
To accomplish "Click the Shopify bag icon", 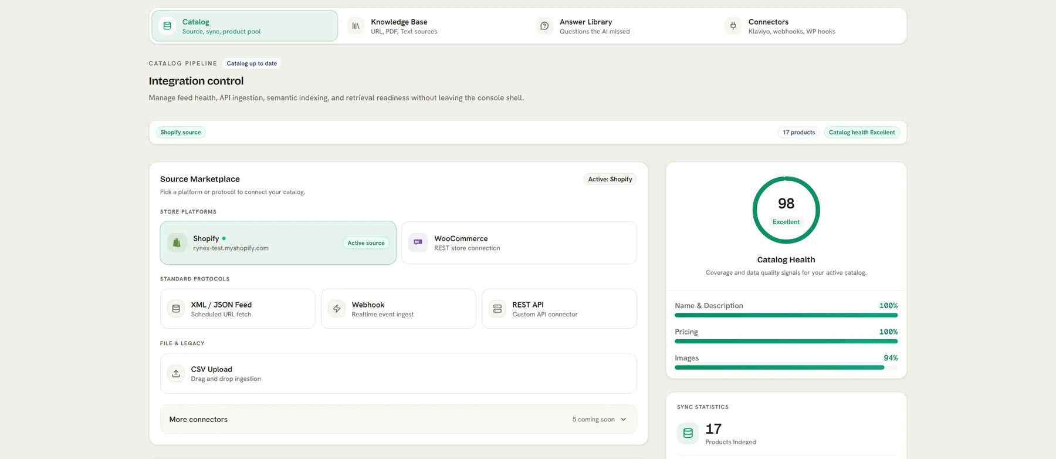I will coord(177,242).
